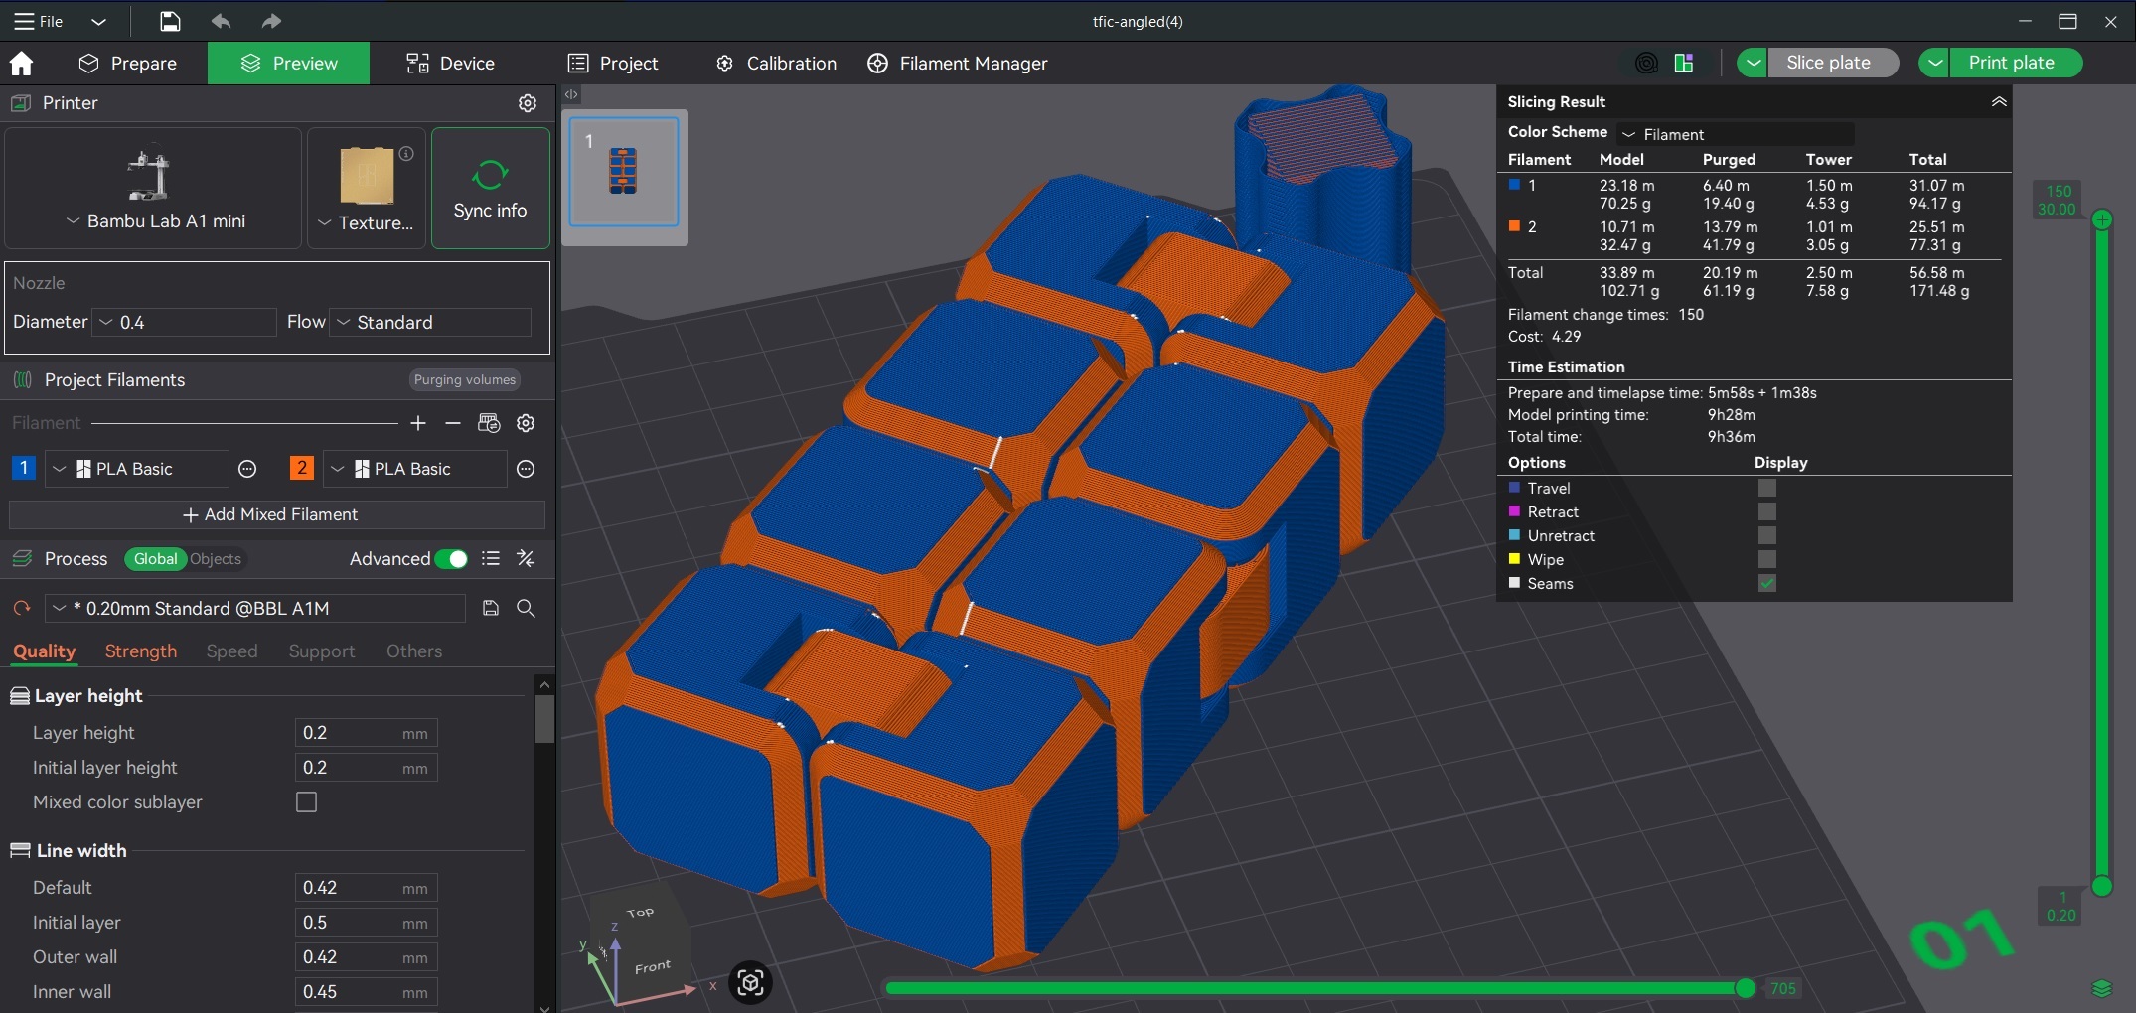Open Print plate dropdown arrow
The width and height of the screenshot is (2136, 1013).
[x=1934, y=63]
